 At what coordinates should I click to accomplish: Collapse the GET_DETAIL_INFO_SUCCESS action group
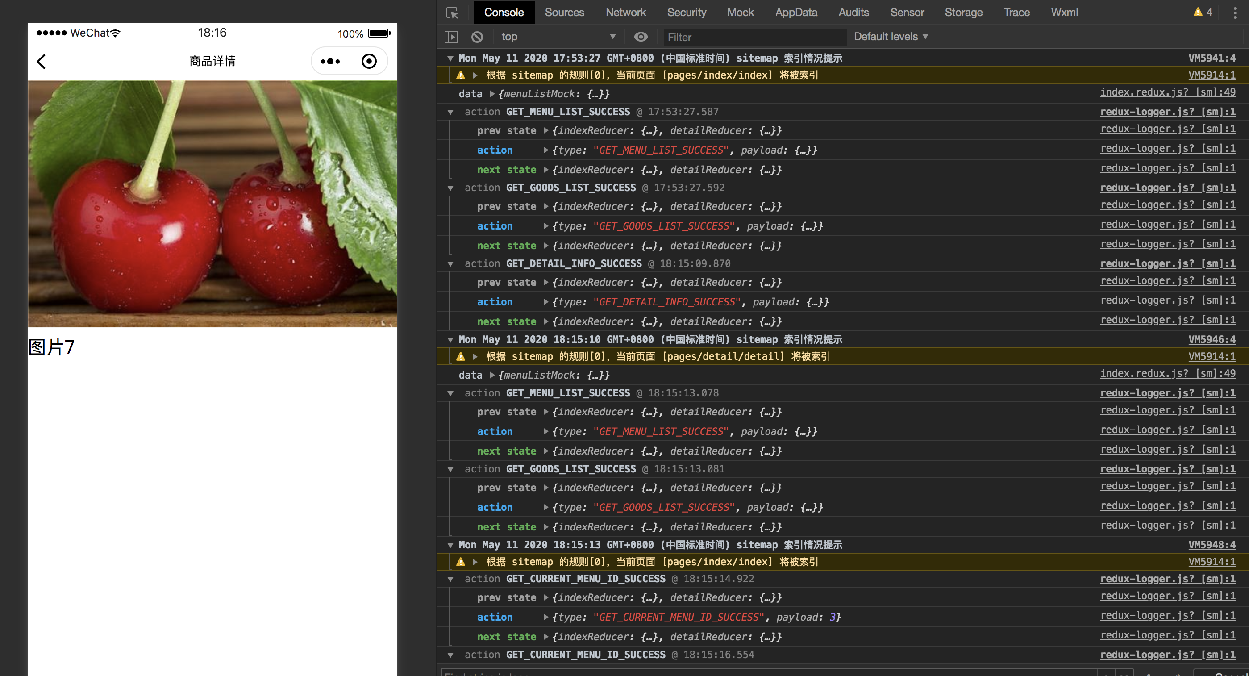pos(450,264)
